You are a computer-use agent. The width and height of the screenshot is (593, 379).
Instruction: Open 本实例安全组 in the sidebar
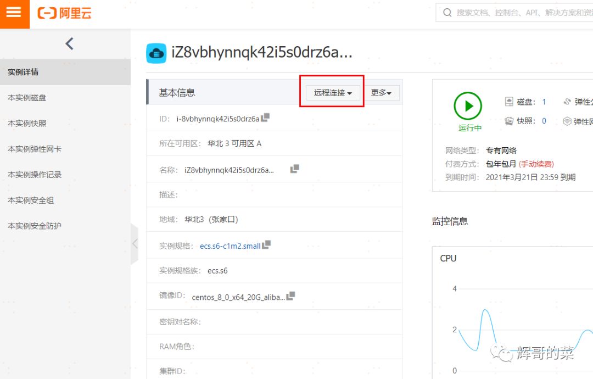click(65, 200)
